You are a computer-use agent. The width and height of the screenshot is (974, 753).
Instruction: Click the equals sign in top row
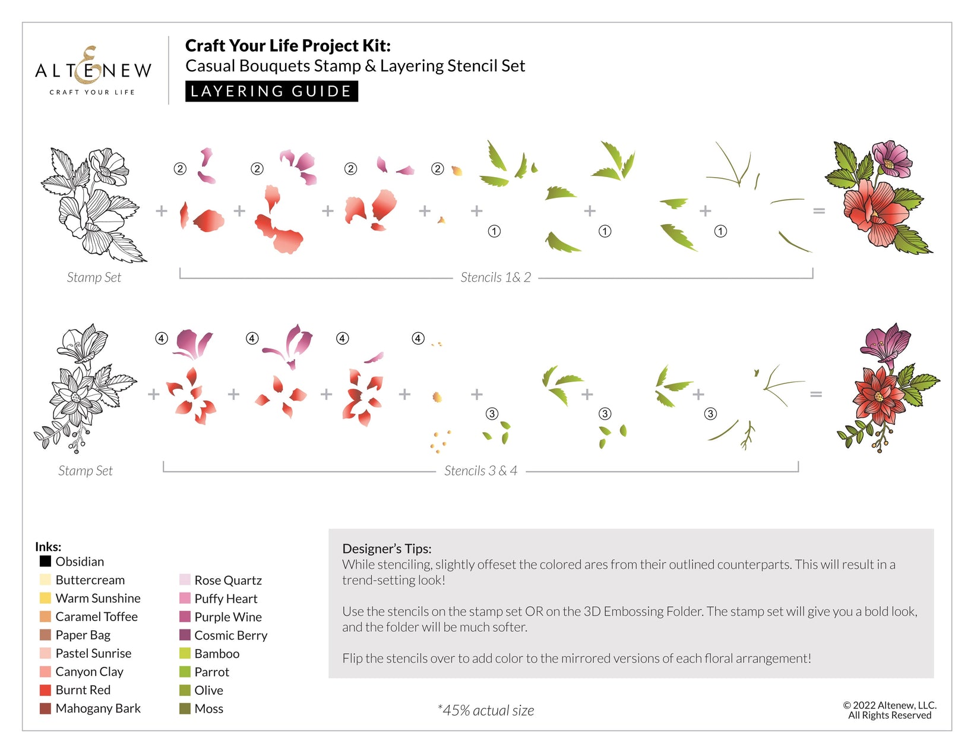coord(819,210)
